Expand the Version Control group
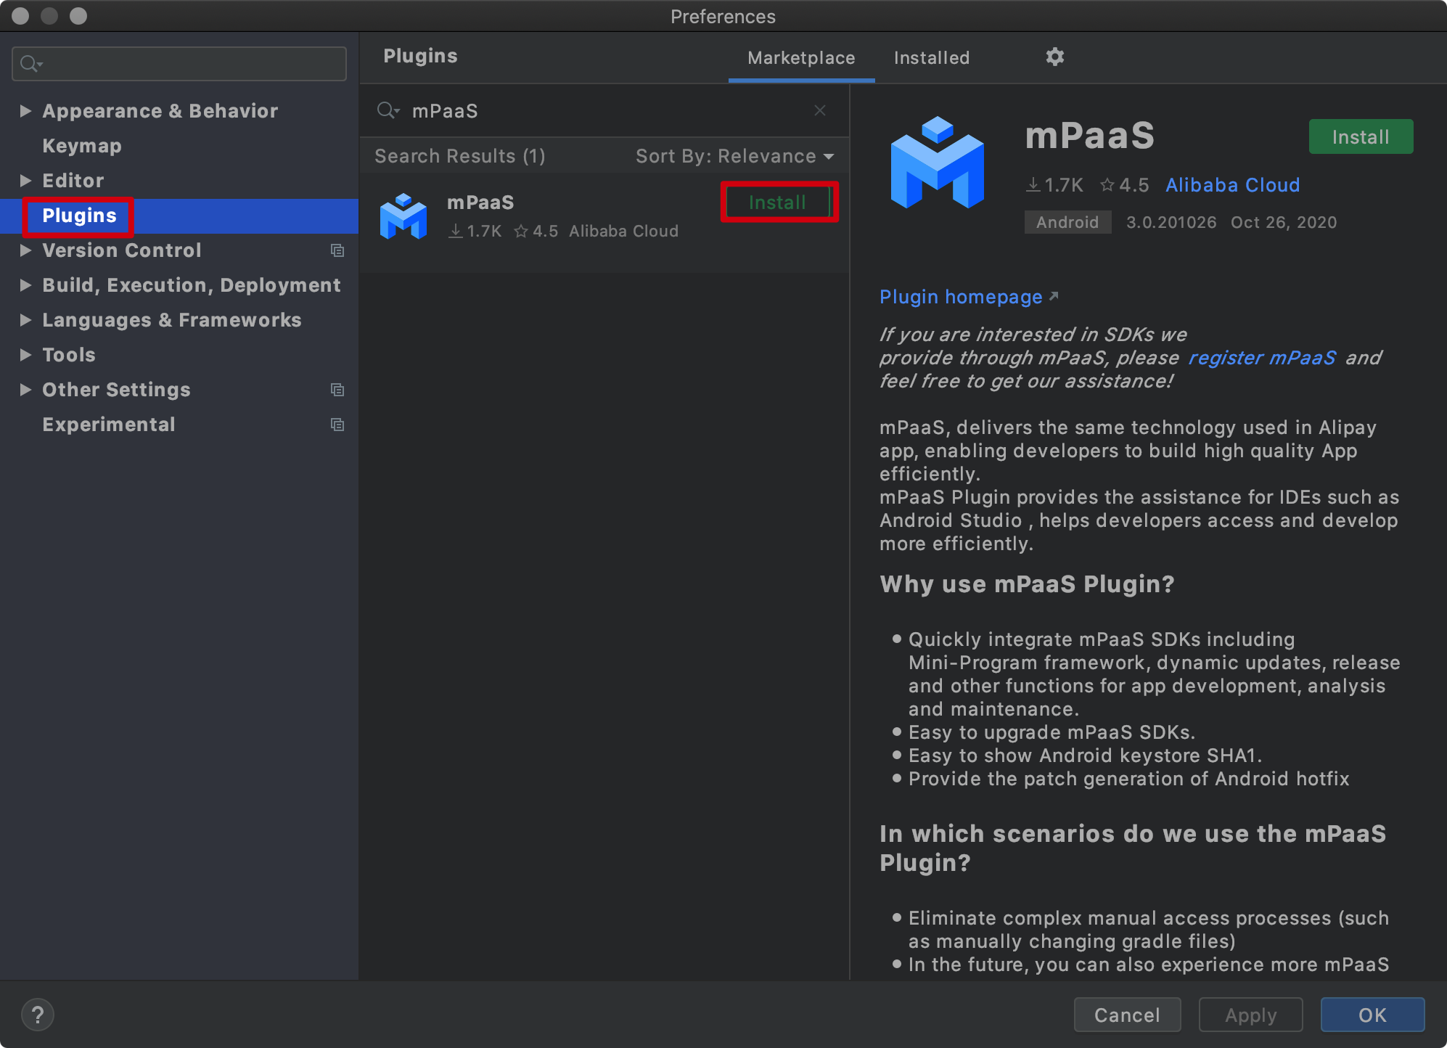 pyautogui.click(x=25, y=250)
